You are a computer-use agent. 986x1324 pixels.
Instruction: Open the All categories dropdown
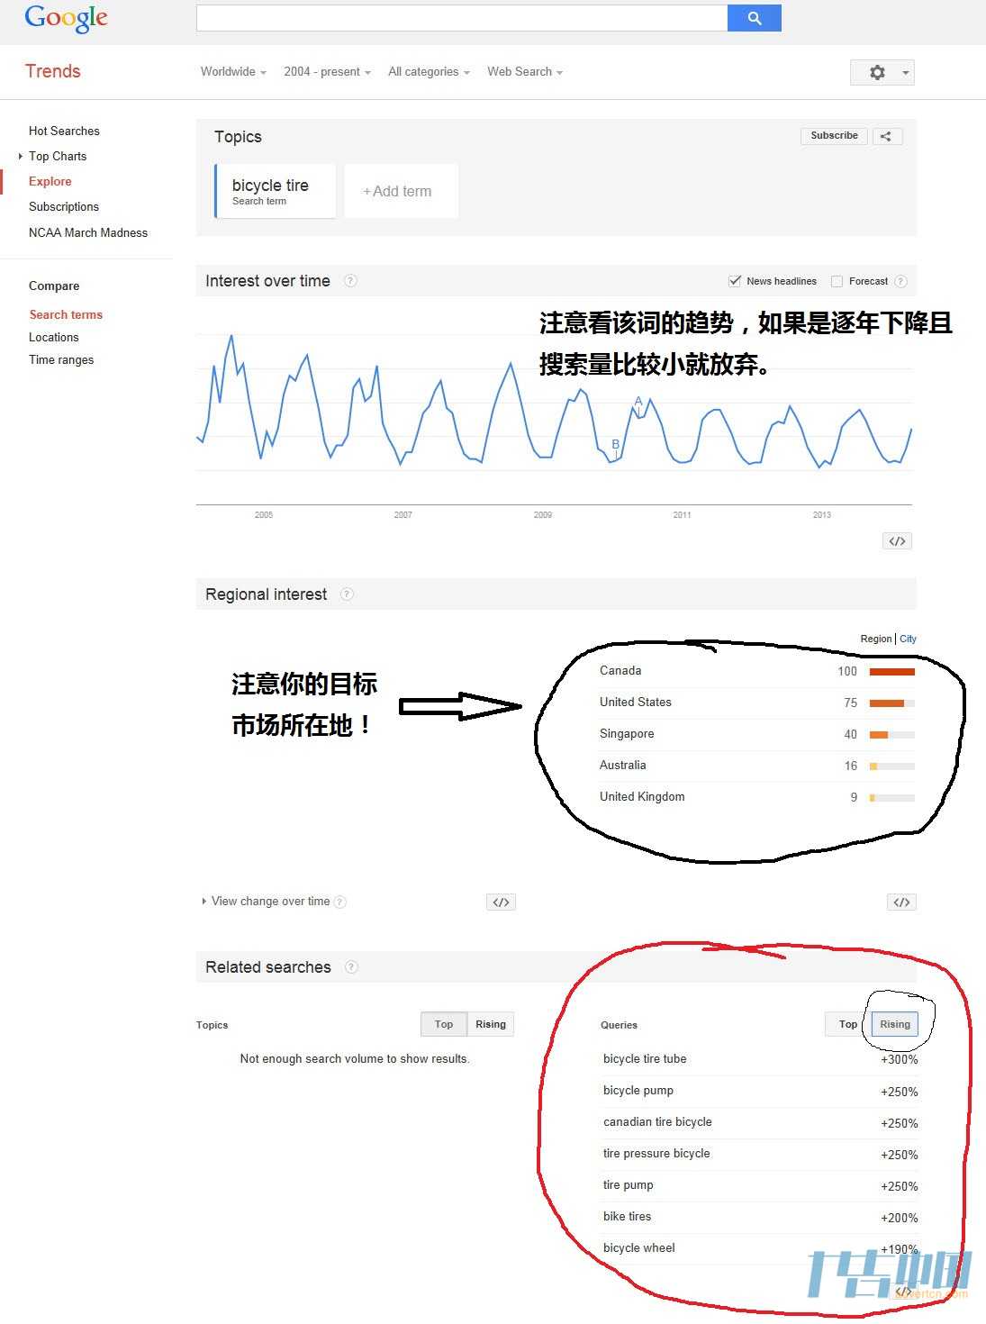point(429,72)
